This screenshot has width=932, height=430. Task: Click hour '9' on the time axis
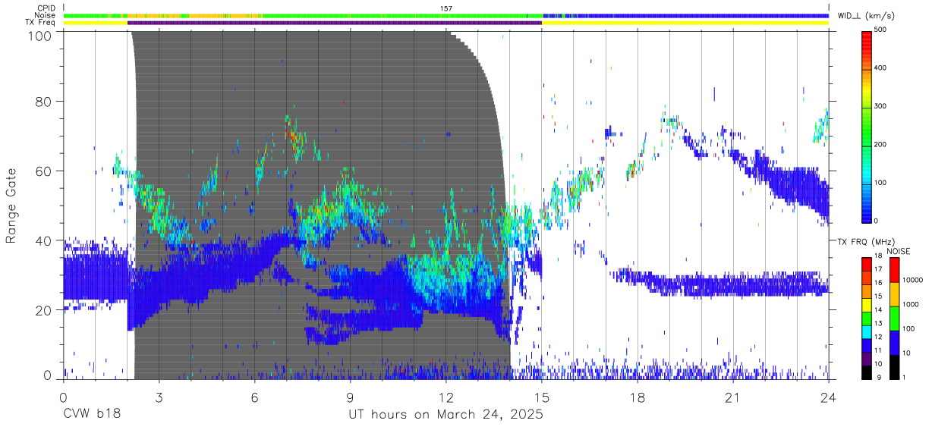click(x=350, y=397)
